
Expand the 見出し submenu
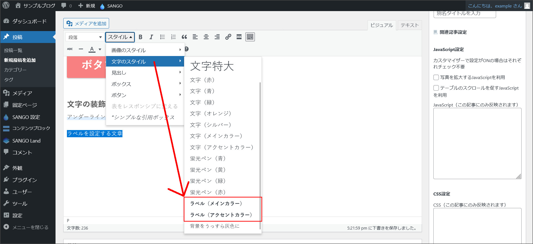[145, 73]
